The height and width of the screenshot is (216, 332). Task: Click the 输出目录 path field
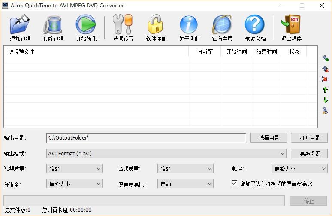(x=146, y=138)
